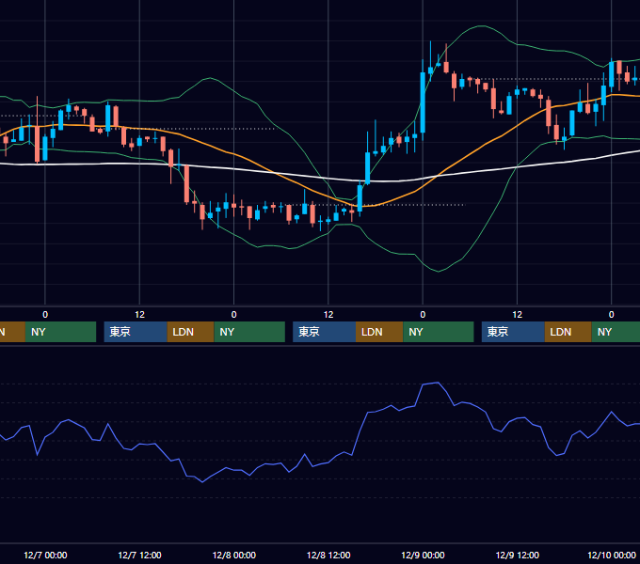
Task: Click the 12/7 12:00 date label
Action: pos(139,555)
